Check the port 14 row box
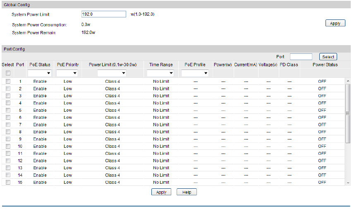Image resolution: width=352 pixels, height=209 pixels. pyautogui.click(x=8, y=175)
